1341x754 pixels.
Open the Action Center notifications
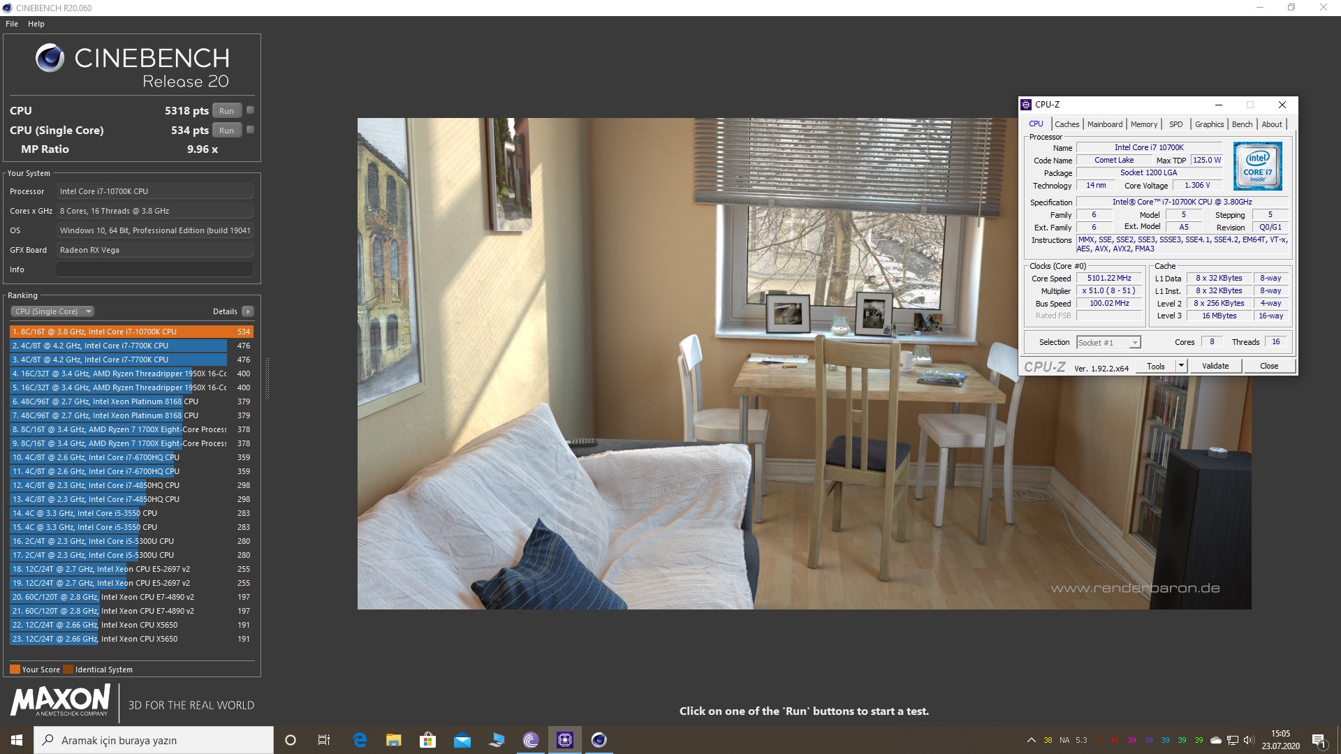(1319, 740)
